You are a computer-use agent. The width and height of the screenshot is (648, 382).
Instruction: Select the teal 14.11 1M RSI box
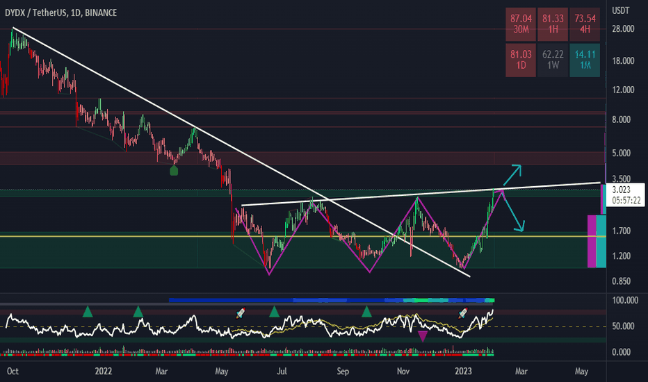coord(585,60)
